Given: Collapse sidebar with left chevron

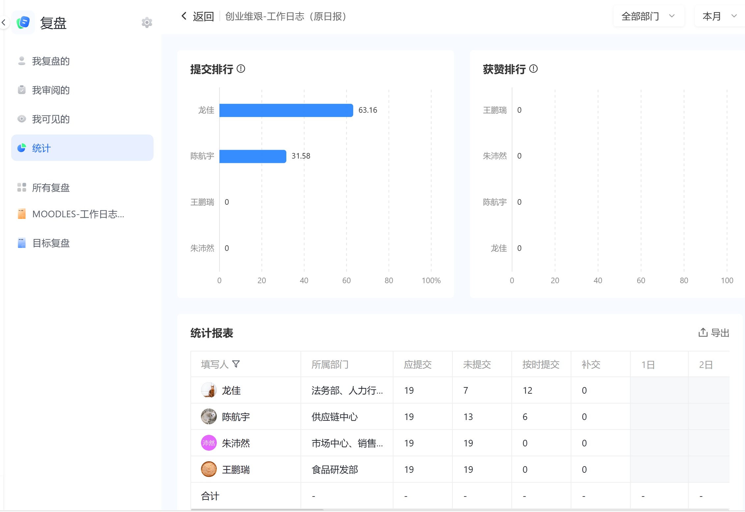Looking at the screenshot, I should (x=4, y=23).
